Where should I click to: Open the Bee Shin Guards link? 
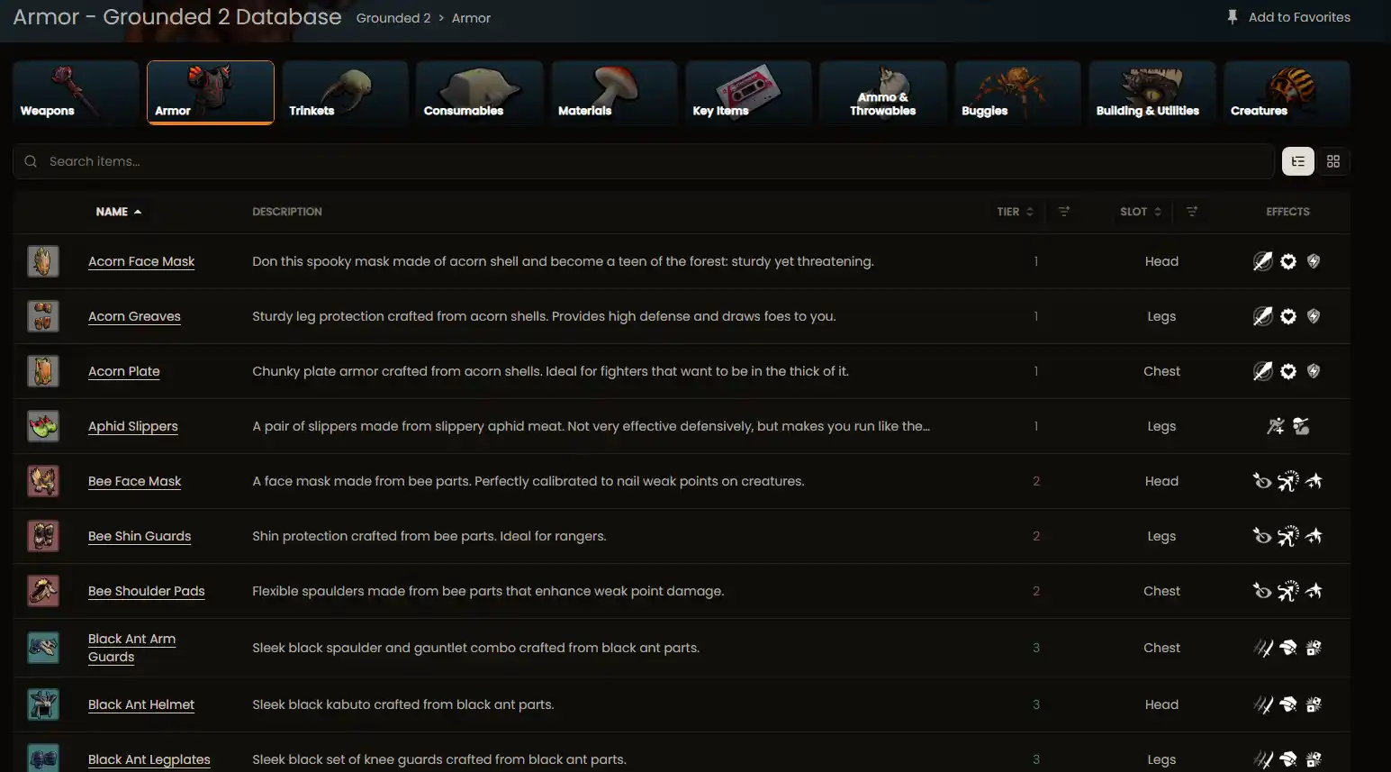click(x=140, y=536)
